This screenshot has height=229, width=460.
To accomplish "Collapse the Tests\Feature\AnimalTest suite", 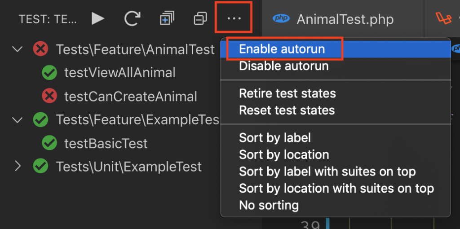I will tap(18, 49).
